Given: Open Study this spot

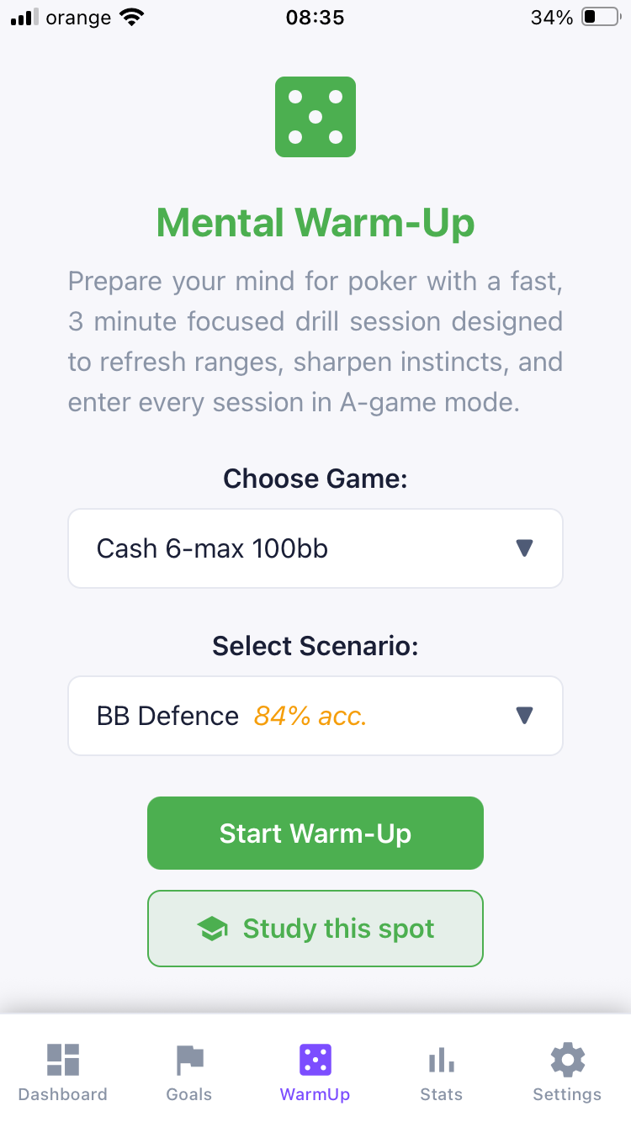Looking at the screenshot, I should [315, 929].
